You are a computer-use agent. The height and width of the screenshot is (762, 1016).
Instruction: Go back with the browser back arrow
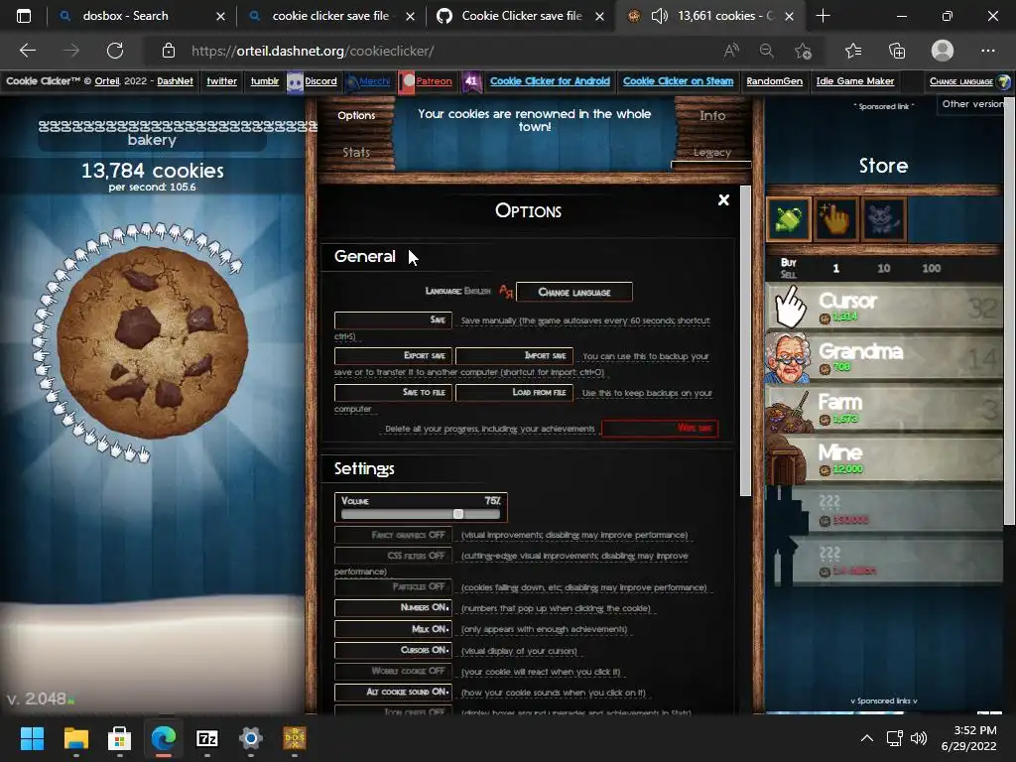28,51
